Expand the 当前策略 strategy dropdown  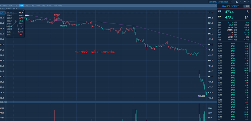pos(231,2)
